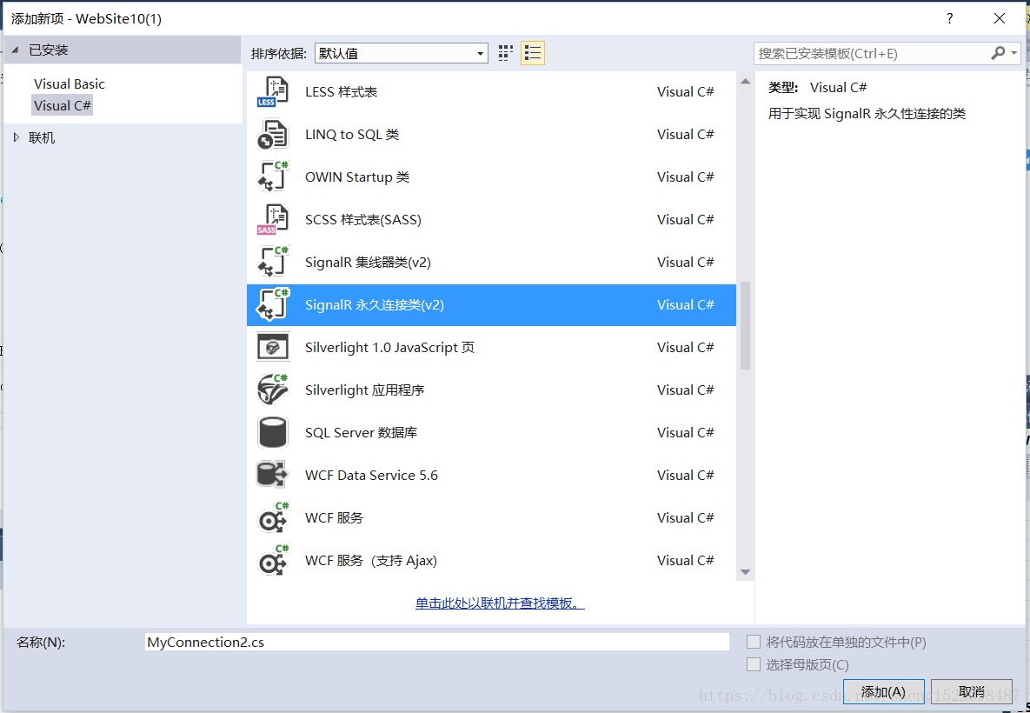Viewport: 1030px width, 713px height.
Task: Close the 添加新项 dialog
Action: point(999,18)
